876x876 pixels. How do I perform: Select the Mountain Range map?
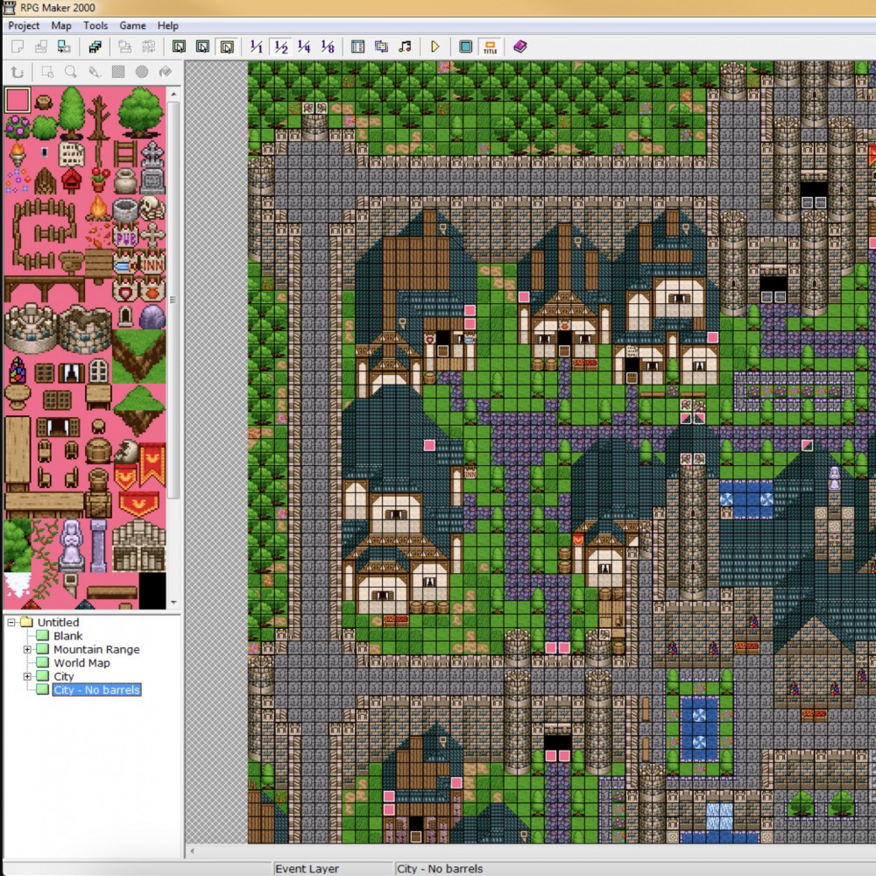click(x=96, y=649)
